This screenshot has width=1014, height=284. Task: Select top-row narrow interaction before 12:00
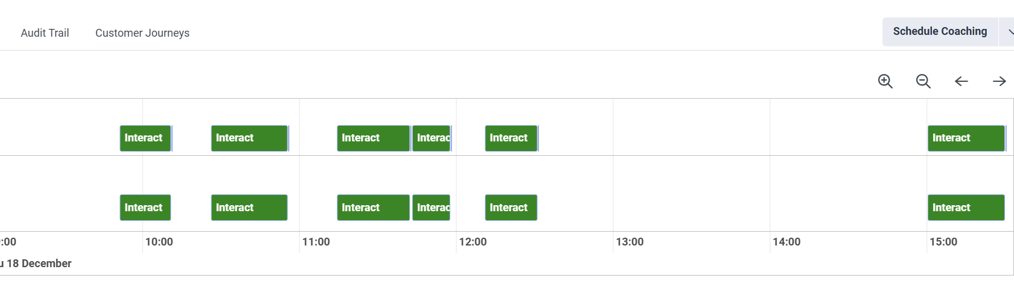coord(432,138)
